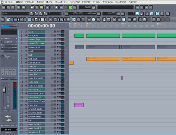176x135 pixels.
Task: Select the arrow Select tool
Action: pyautogui.click(x=9, y=19)
